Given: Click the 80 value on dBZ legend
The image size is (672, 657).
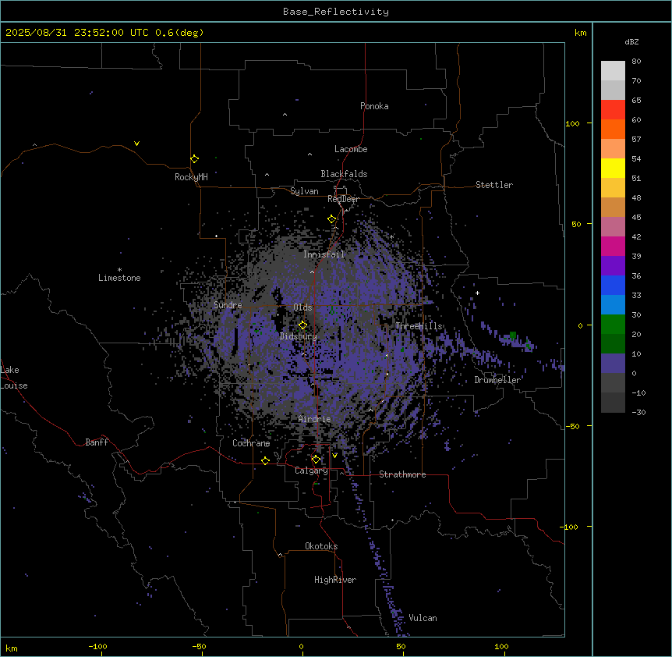Looking at the screenshot, I should click(636, 62).
